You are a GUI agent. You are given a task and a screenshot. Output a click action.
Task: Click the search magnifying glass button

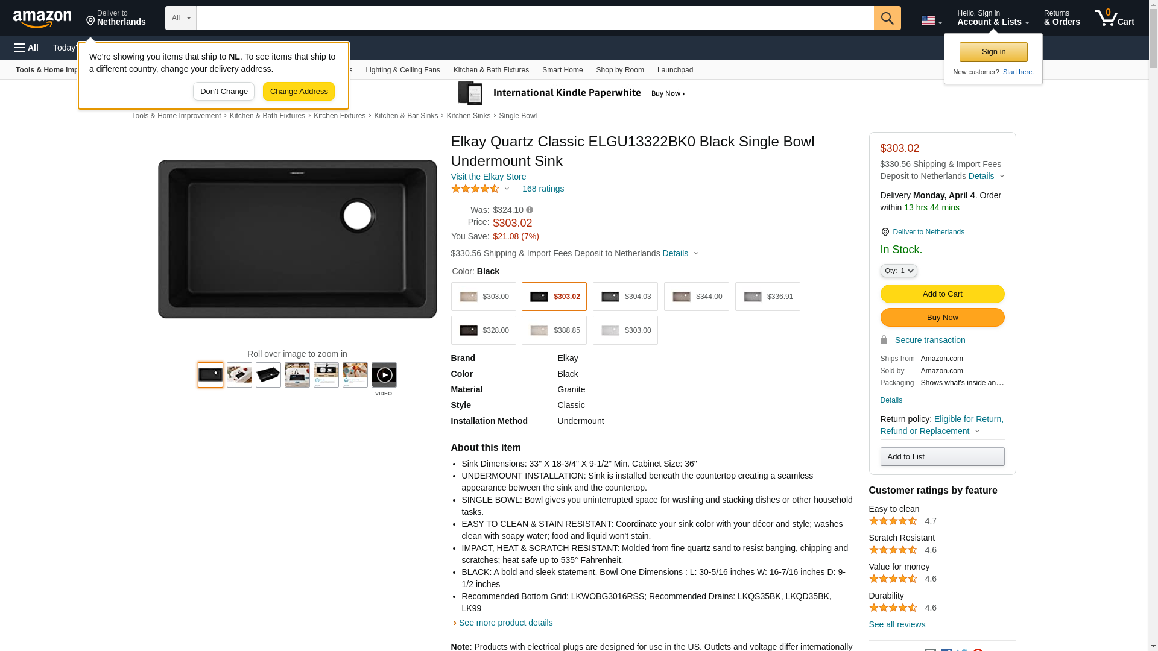pos(887,18)
